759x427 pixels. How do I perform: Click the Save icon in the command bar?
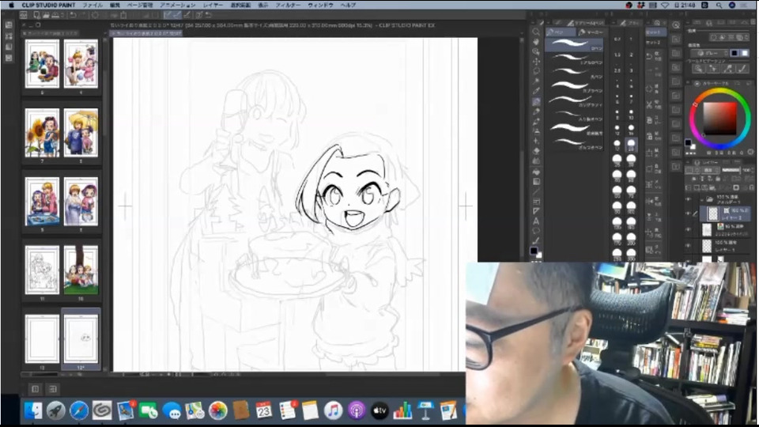click(55, 15)
